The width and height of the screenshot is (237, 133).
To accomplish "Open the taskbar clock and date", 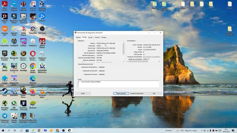I will tap(226, 130).
